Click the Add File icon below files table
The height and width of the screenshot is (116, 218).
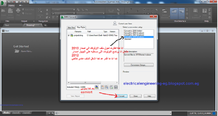pos(97,87)
